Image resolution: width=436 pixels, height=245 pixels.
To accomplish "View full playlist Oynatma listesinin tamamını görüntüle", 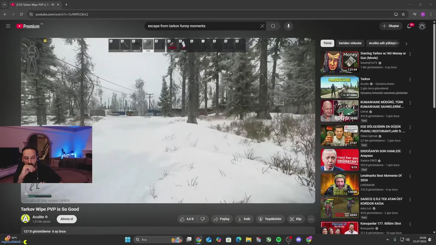I will click(x=384, y=93).
